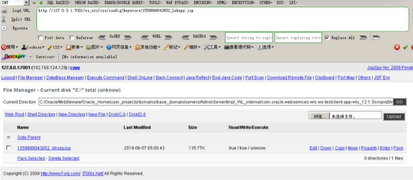Expand the ENCODING menu

click(x=203, y=2)
